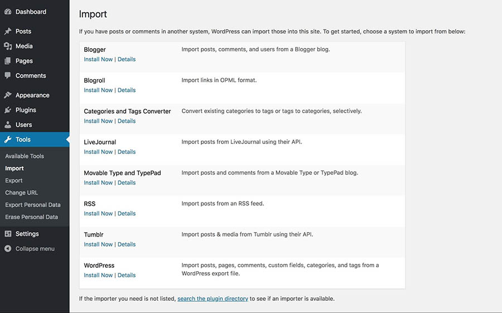The width and height of the screenshot is (502, 313).
Task: Click the Comments speech bubble icon
Action: coord(8,76)
